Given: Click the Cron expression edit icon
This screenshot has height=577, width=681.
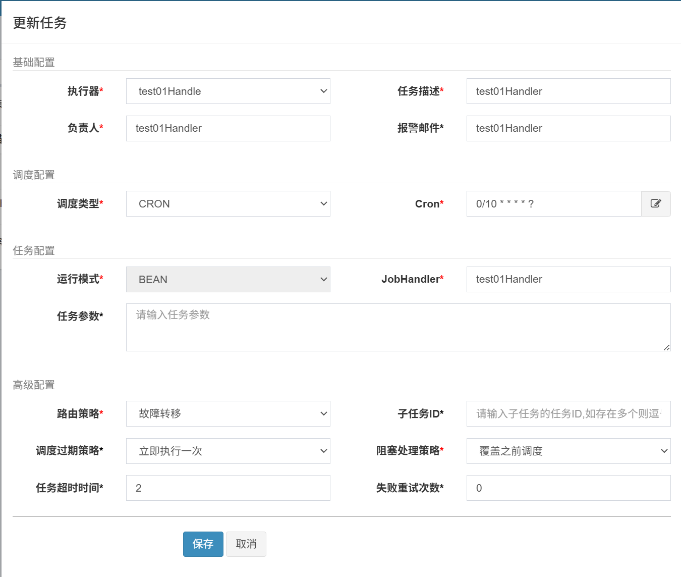Looking at the screenshot, I should [x=656, y=203].
